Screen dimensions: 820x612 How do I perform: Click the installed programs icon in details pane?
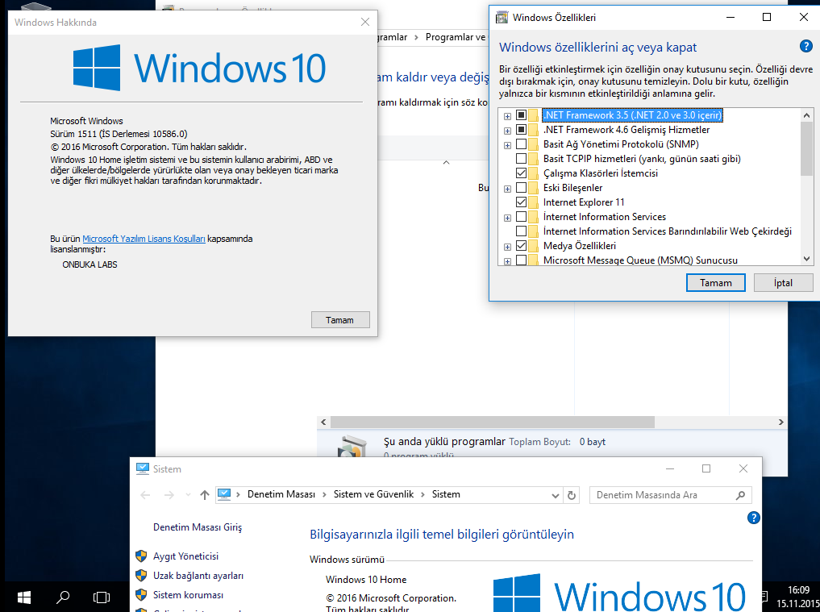click(352, 448)
